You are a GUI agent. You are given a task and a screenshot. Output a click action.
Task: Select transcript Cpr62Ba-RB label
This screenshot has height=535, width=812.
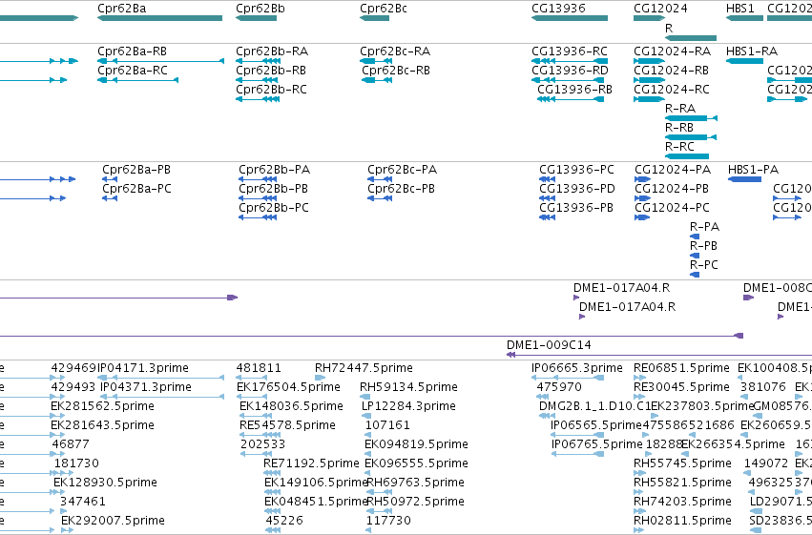132,51
